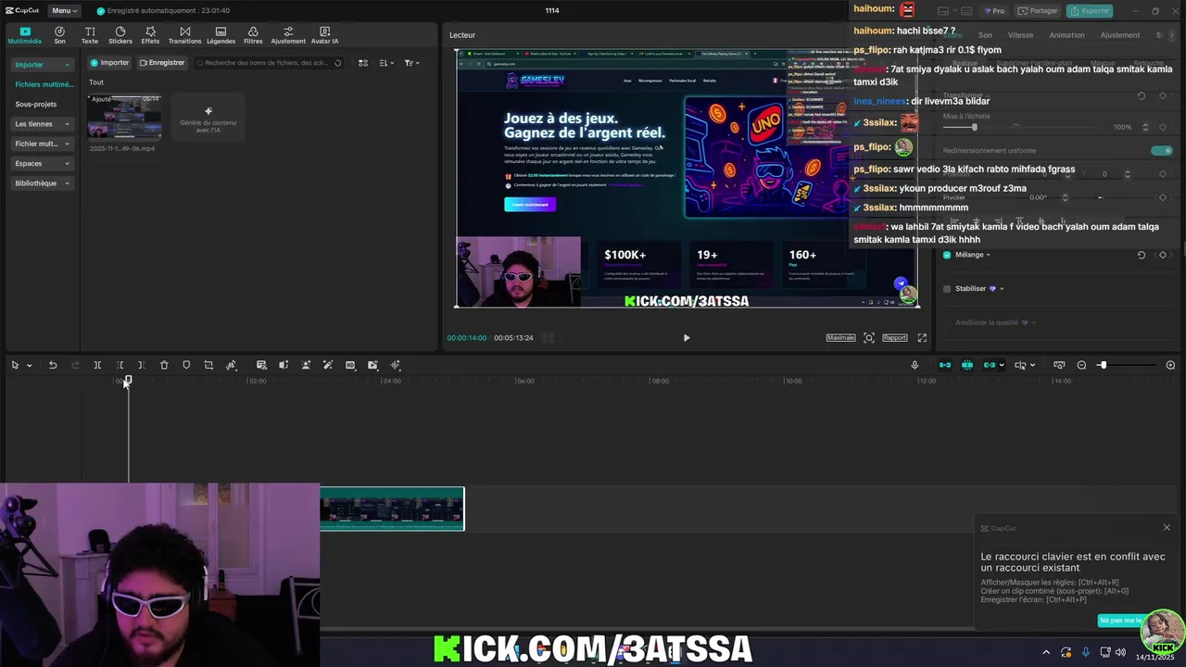Toggle the preview zoom-focus icon
Image resolution: width=1186 pixels, height=667 pixels.
tap(869, 338)
